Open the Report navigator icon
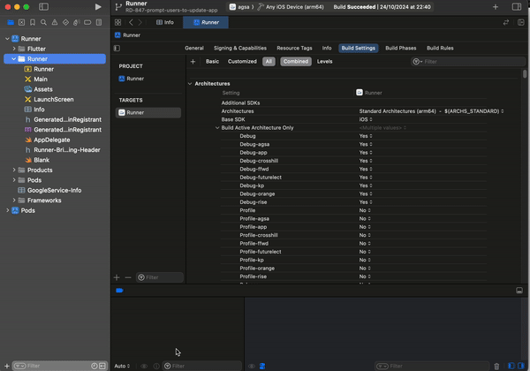This screenshot has height=371, width=530. (99, 22)
